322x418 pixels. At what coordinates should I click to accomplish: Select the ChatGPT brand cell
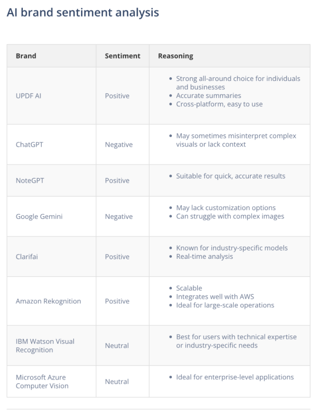click(30, 145)
